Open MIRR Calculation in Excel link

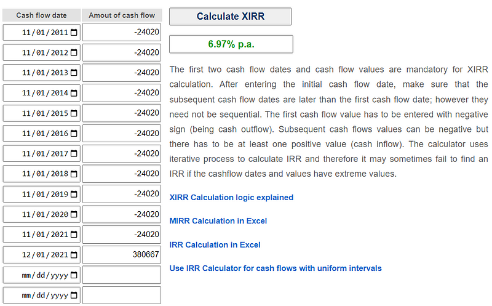(218, 221)
